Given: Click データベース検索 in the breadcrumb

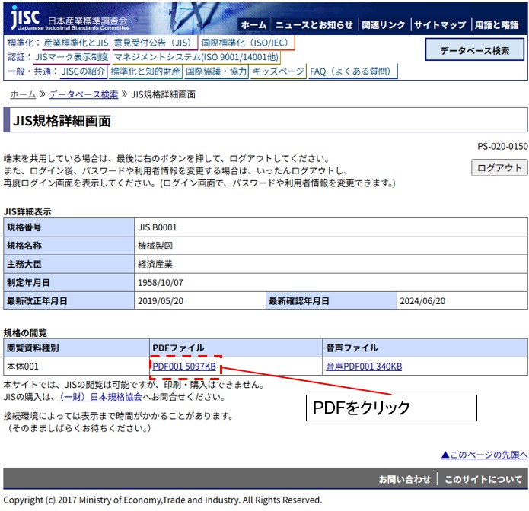Looking at the screenshot, I should [x=83, y=94].
